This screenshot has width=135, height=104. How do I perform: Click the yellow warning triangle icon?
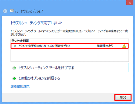pyautogui.click(x=124, y=46)
